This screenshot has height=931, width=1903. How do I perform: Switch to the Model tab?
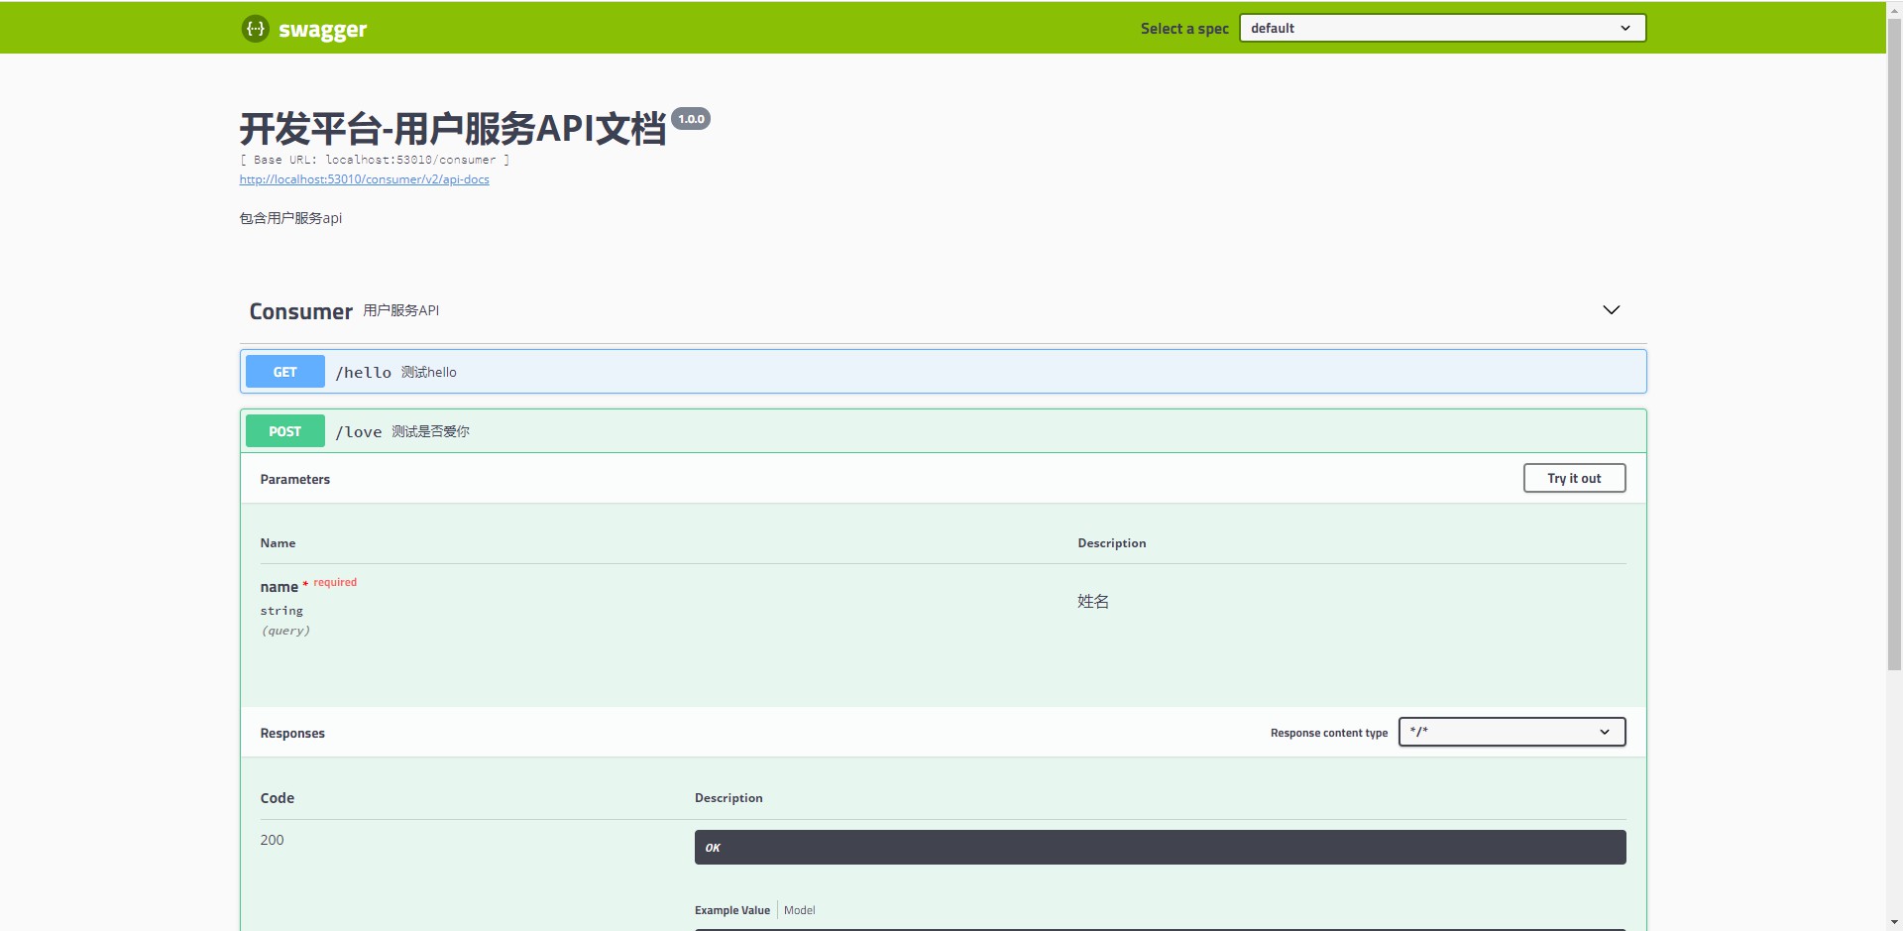[x=799, y=910]
